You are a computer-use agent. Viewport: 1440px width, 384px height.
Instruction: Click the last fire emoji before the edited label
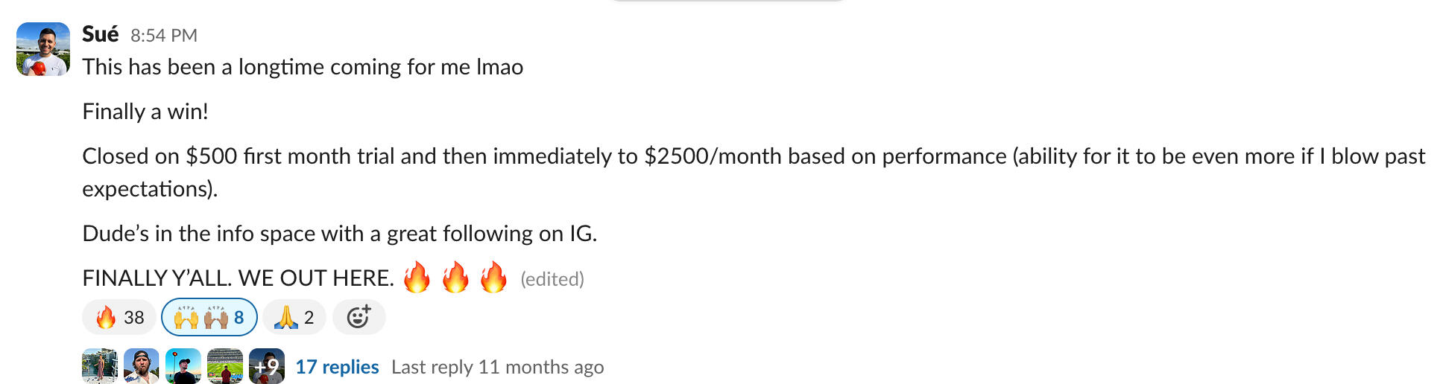(x=493, y=278)
